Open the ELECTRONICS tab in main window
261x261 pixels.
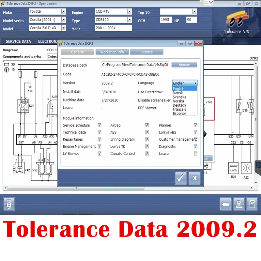pyautogui.click(x=48, y=41)
